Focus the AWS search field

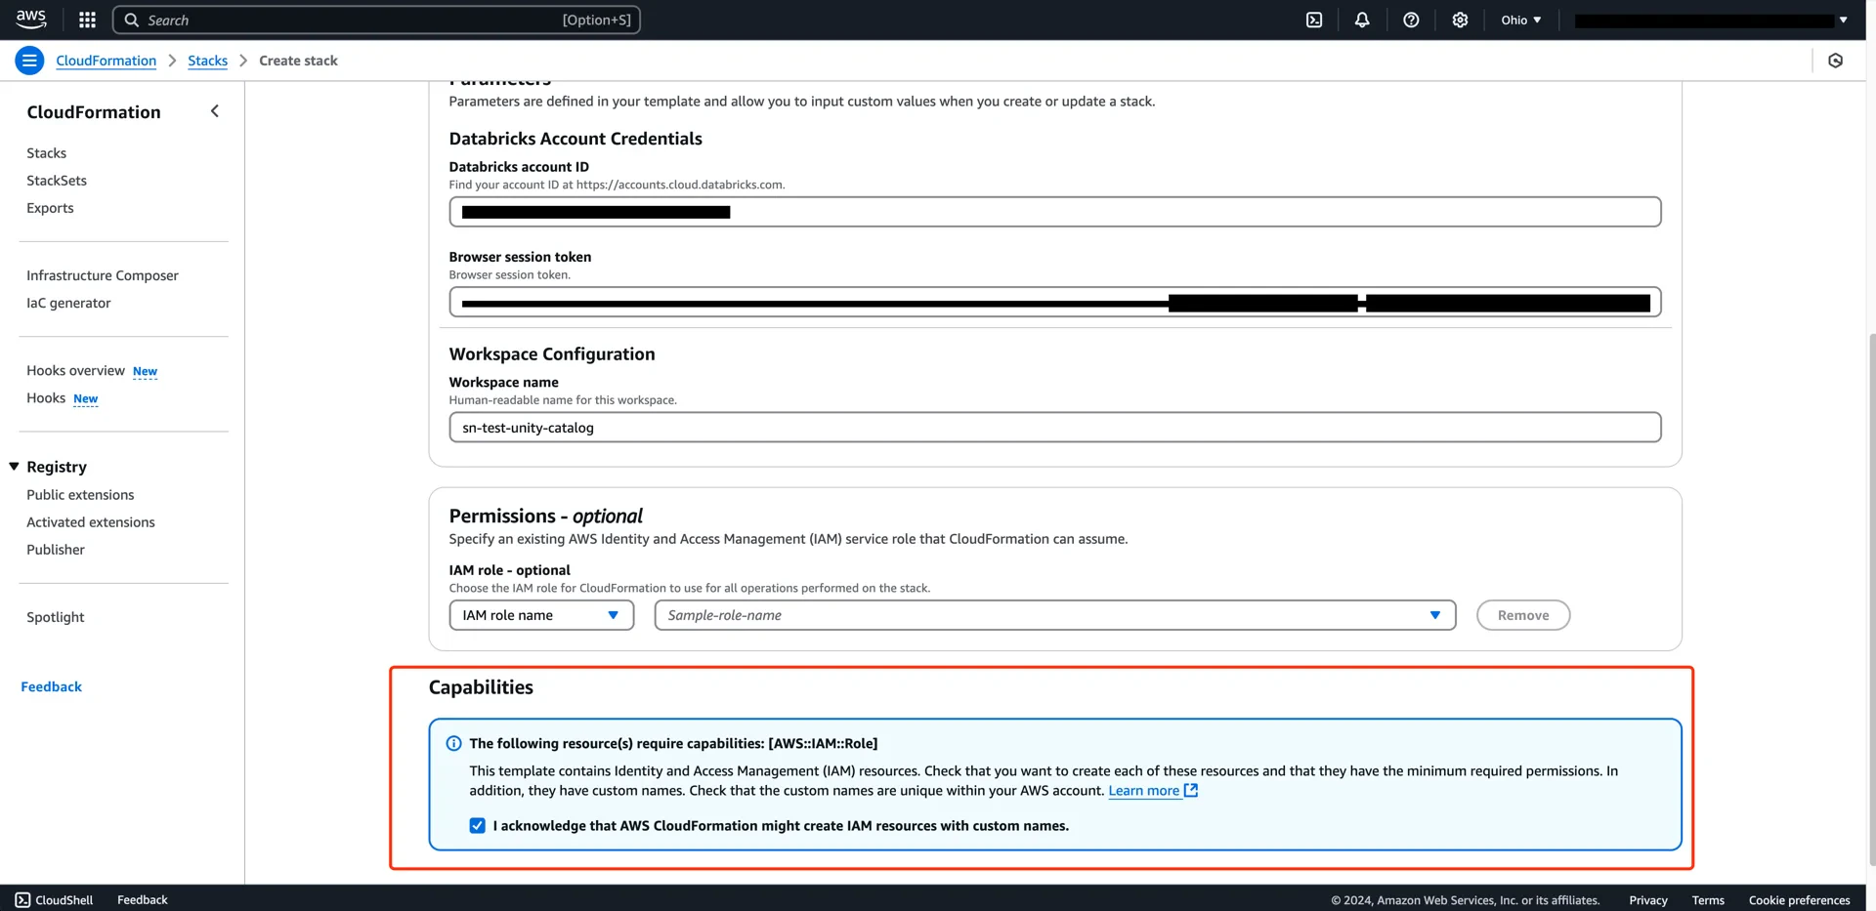(x=376, y=20)
